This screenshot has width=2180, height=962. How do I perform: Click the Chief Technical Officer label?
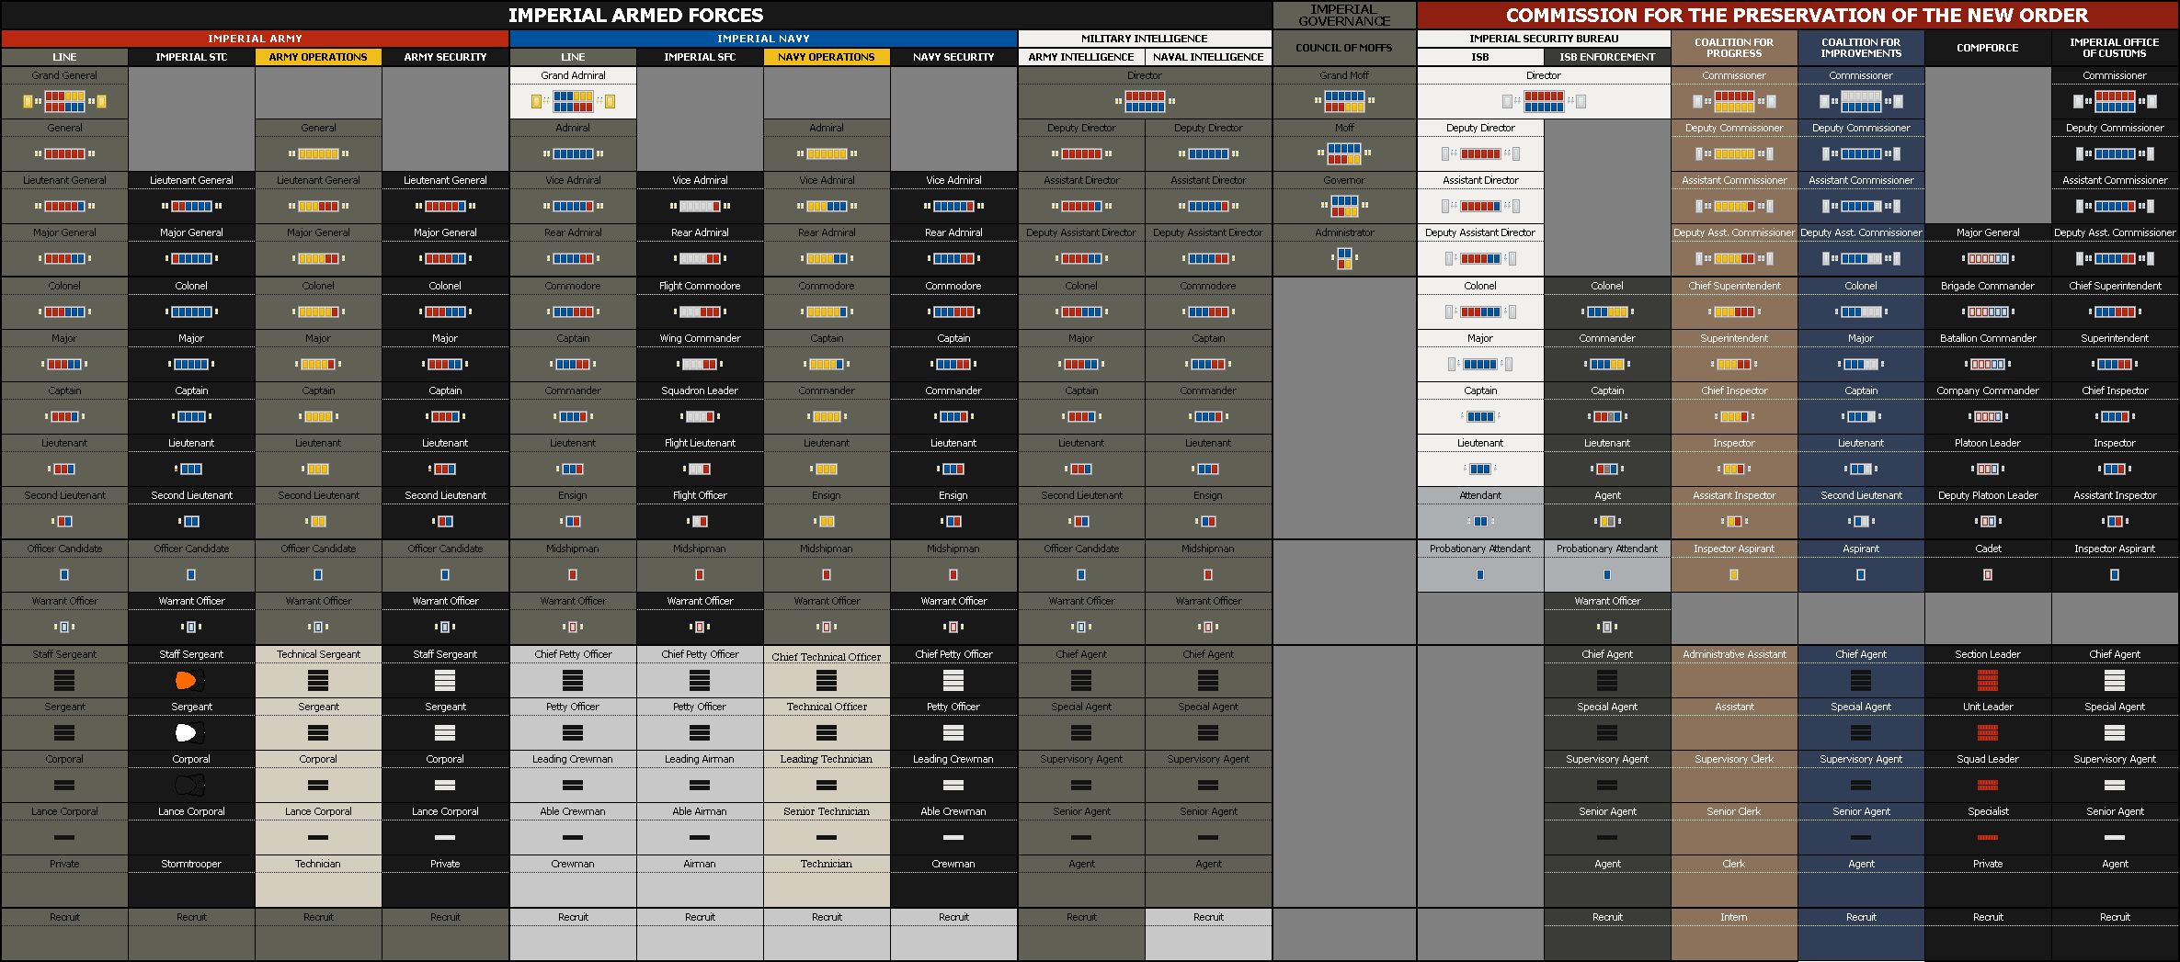pyautogui.click(x=827, y=655)
